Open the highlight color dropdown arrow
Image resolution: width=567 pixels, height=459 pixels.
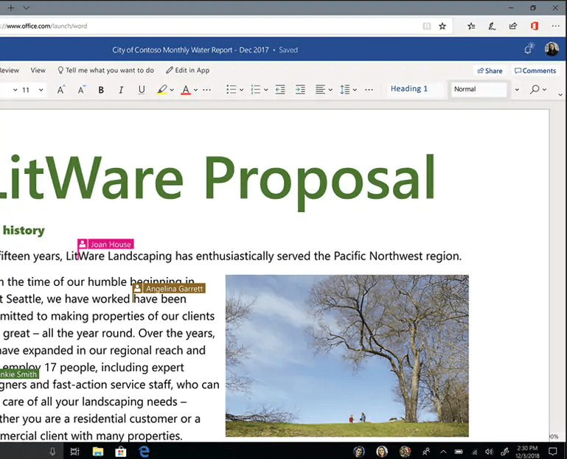tap(172, 90)
